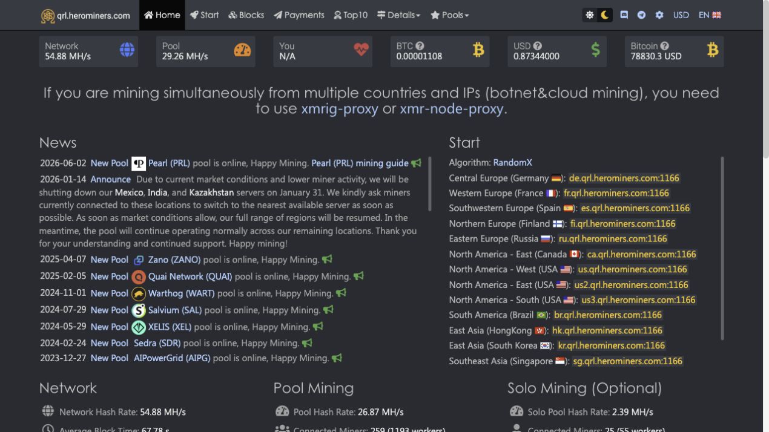Open the settings gear icon
Screen dimensions: 769x432
(659, 15)
